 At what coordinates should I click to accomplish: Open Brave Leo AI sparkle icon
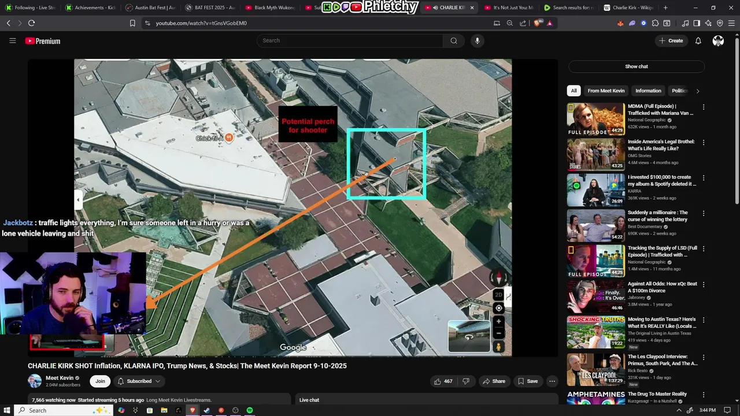(x=708, y=23)
